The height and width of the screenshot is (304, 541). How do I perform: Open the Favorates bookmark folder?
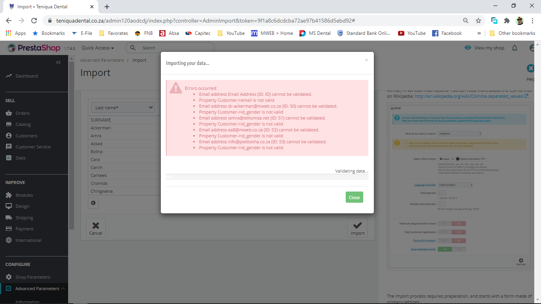(x=114, y=33)
